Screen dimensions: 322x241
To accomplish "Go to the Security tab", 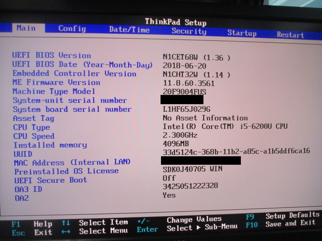I will [189, 31].
